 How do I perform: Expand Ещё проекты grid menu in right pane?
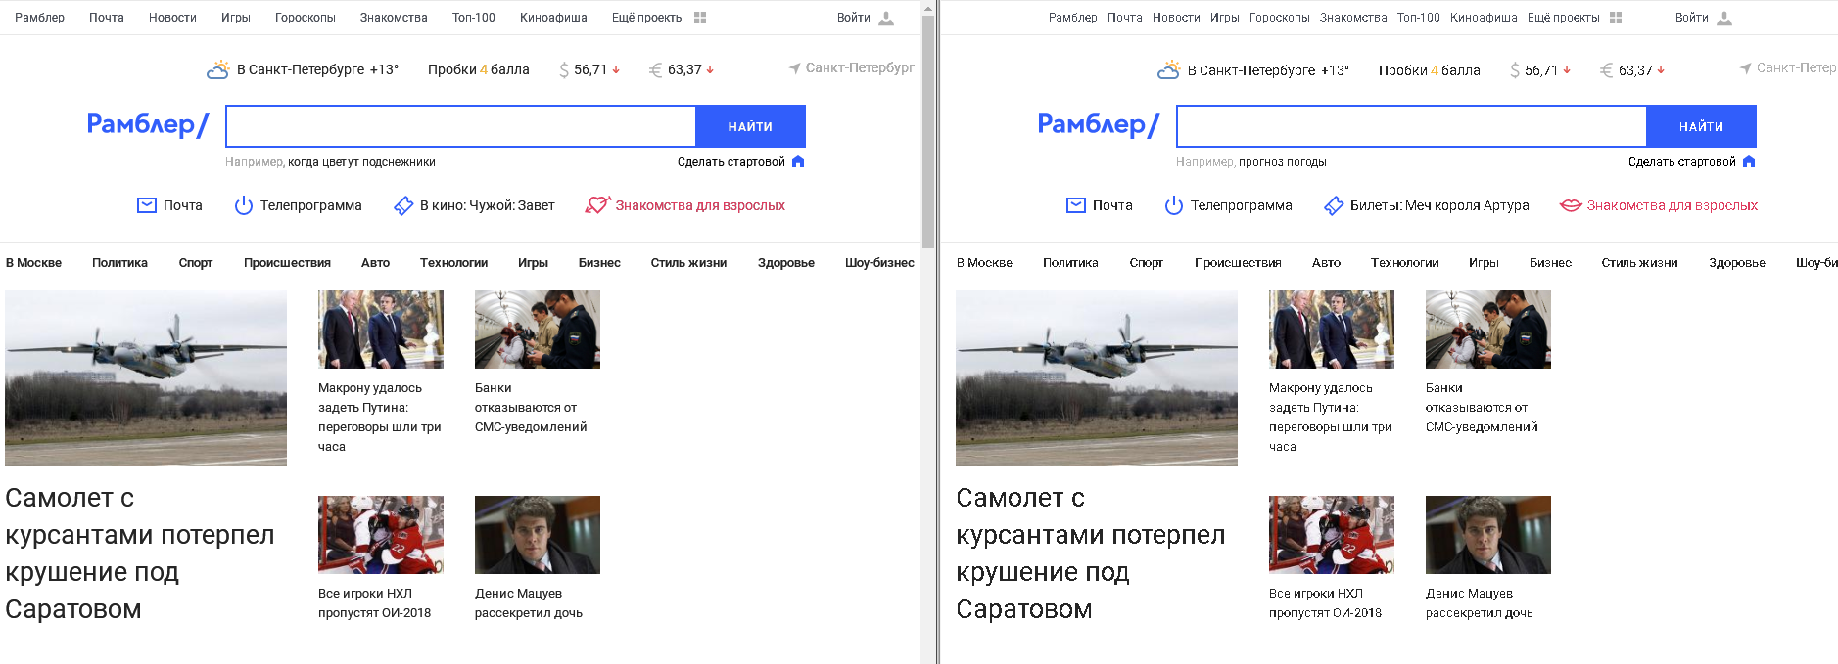(x=1616, y=18)
